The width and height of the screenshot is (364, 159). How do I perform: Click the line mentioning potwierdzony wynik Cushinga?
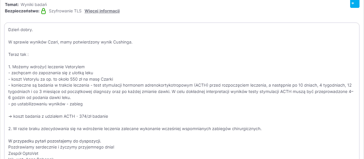point(70,42)
